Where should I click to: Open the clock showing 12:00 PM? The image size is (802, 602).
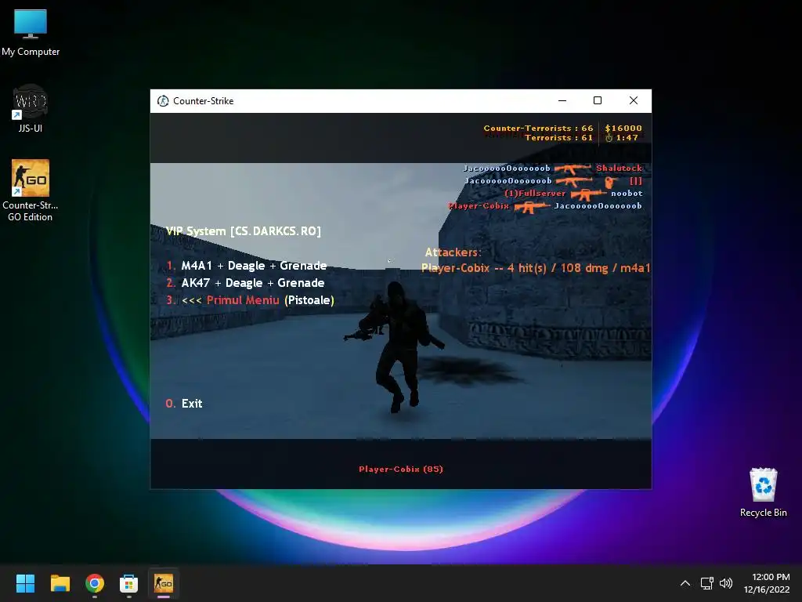click(767, 583)
